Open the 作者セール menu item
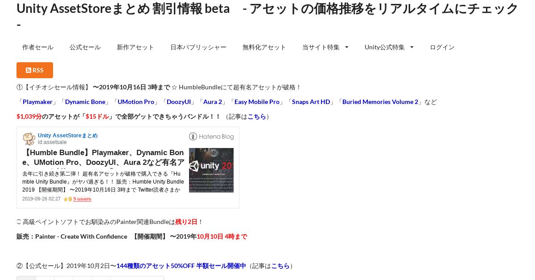The height and width of the screenshot is (280, 535). coord(38,47)
